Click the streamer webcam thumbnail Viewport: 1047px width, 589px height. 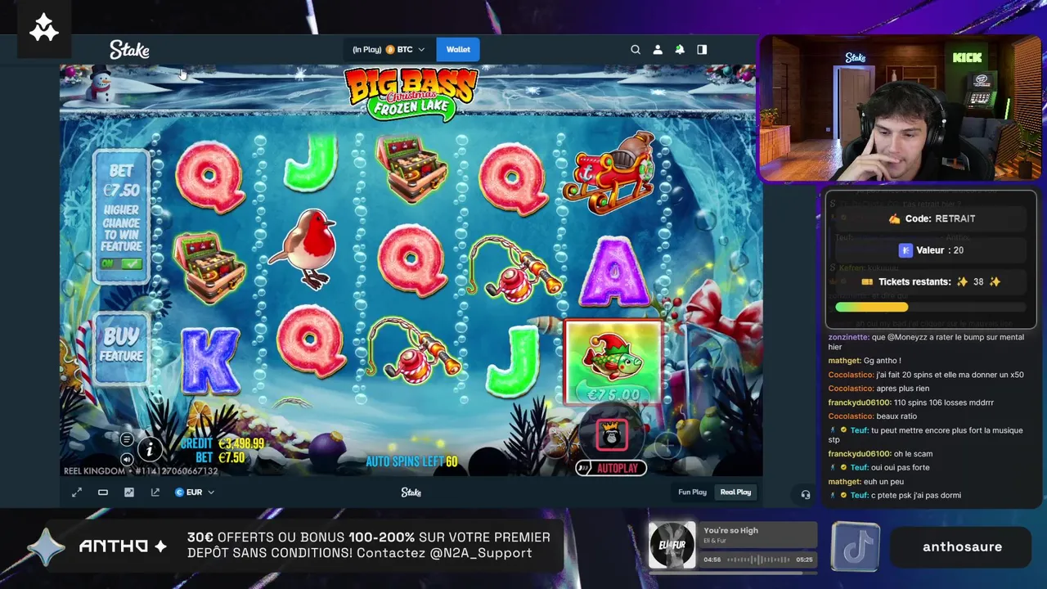pos(900,108)
